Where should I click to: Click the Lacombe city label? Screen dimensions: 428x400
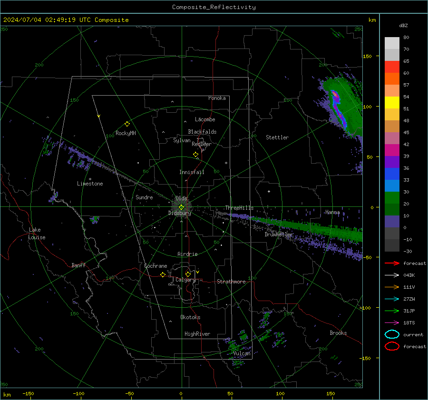(x=205, y=119)
